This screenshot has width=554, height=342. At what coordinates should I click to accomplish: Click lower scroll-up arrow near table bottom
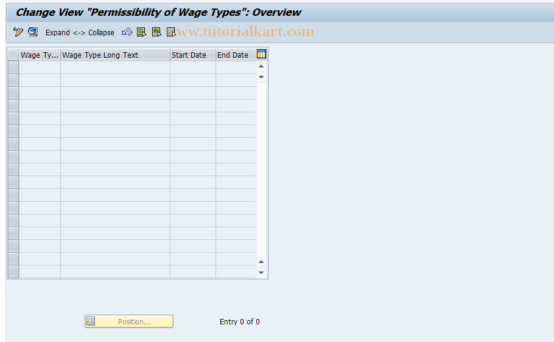[261, 262]
